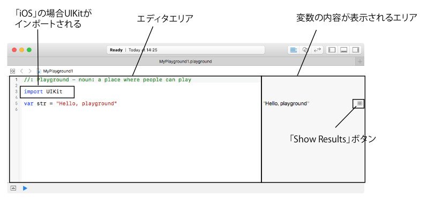Image resolution: width=427 pixels, height=198 pixels.
Task: Click the Playground comment on line 1
Action: coord(108,80)
